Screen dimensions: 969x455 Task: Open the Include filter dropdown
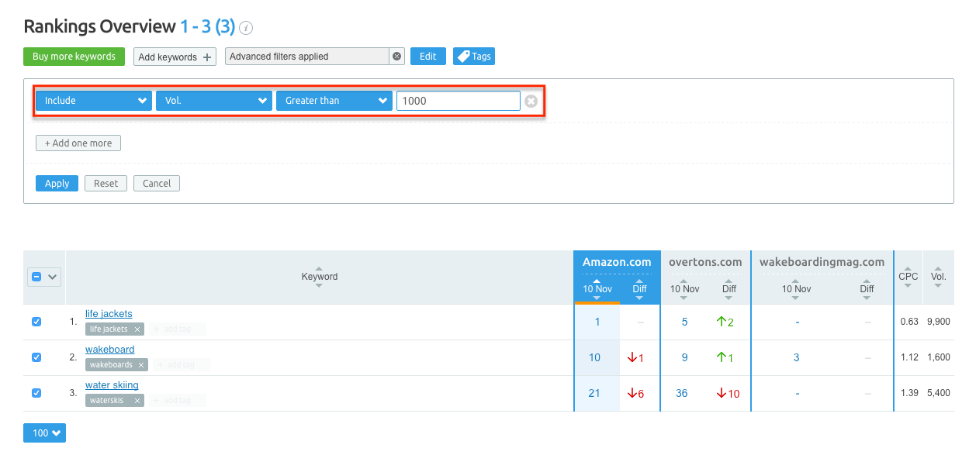pyautogui.click(x=93, y=100)
